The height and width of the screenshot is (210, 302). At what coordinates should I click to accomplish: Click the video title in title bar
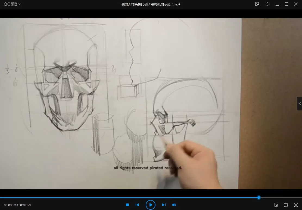[151, 4]
